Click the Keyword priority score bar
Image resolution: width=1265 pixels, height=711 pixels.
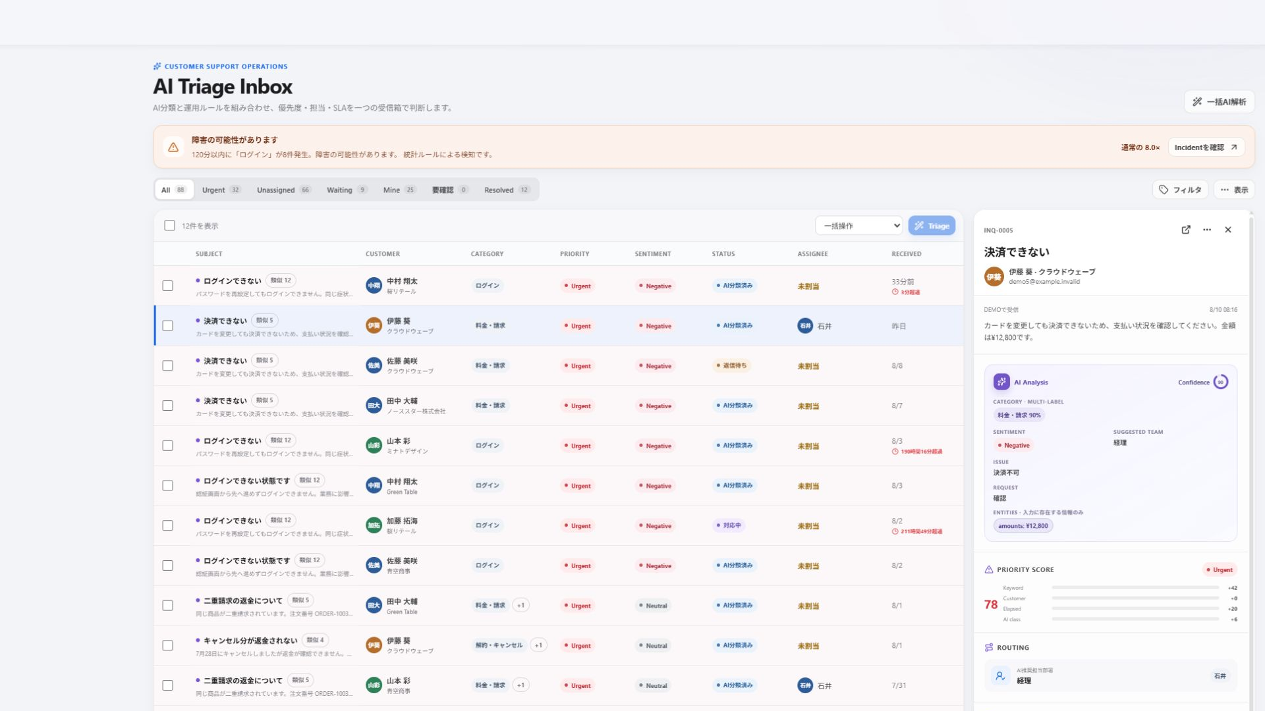click(x=1135, y=588)
